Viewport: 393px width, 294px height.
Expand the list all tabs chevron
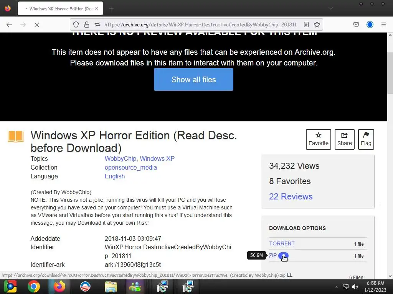tap(331, 8)
